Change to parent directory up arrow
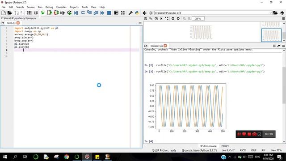Viewport: 286px width, 161px height. click(282, 13)
